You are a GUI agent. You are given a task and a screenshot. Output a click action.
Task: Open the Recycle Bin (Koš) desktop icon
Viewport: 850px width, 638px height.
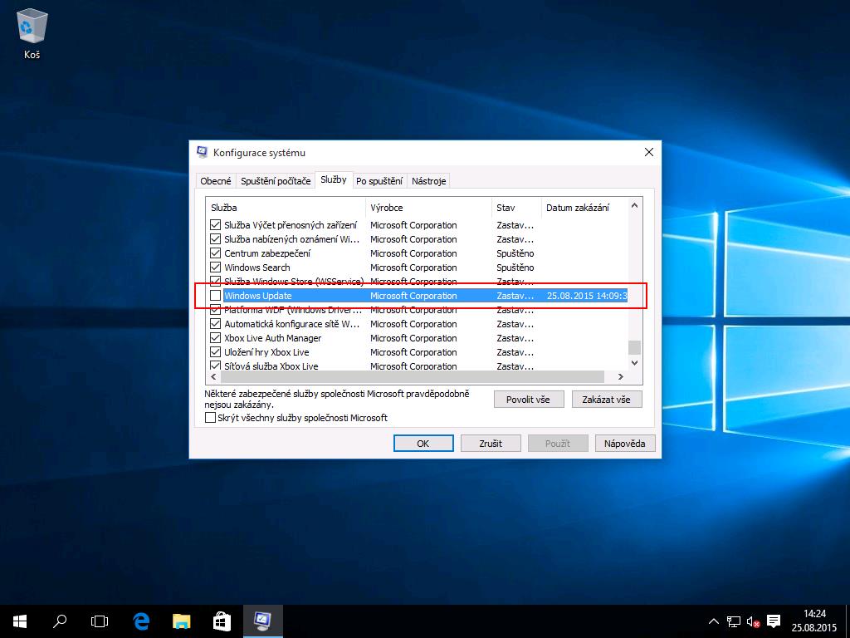click(32, 35)
